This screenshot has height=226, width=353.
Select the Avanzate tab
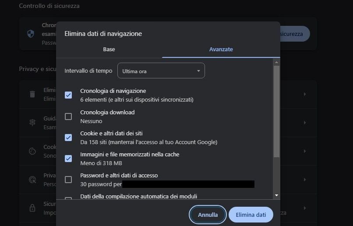click(221, 49)
